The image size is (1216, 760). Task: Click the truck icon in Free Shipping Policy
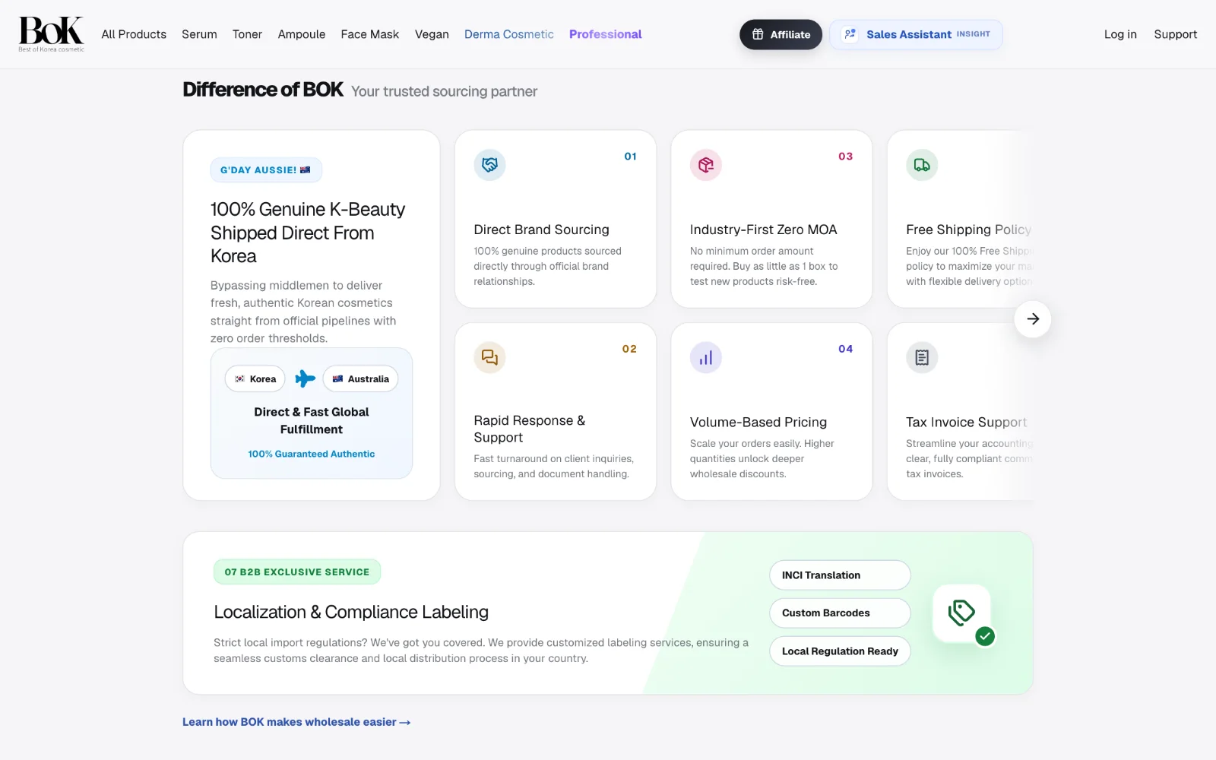tap(922, 164)
